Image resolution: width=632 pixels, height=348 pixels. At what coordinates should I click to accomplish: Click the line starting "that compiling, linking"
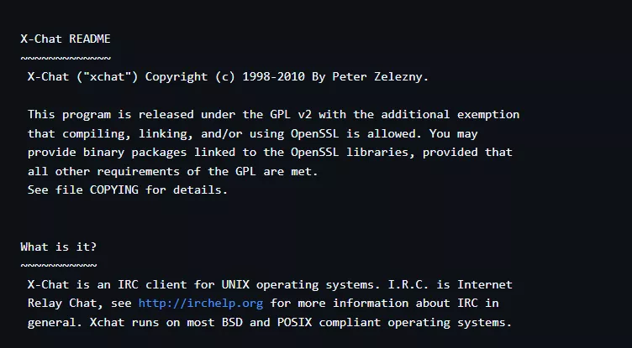pos(273,133)
